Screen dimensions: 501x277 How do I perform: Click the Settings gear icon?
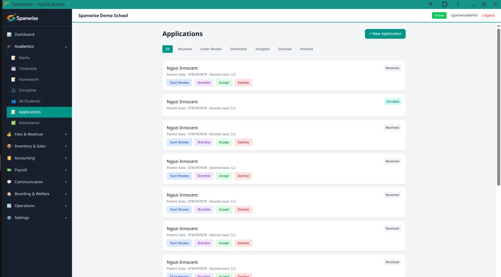(x=9, y=218)
